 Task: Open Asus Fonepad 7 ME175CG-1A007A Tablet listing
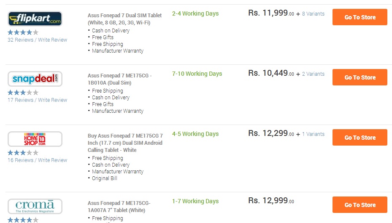coord(119,207)
